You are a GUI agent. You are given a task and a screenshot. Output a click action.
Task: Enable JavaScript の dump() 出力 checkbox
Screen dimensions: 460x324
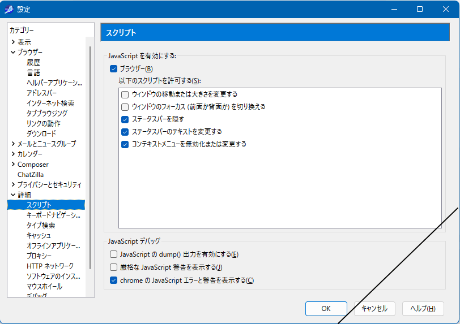click(114, 254)
